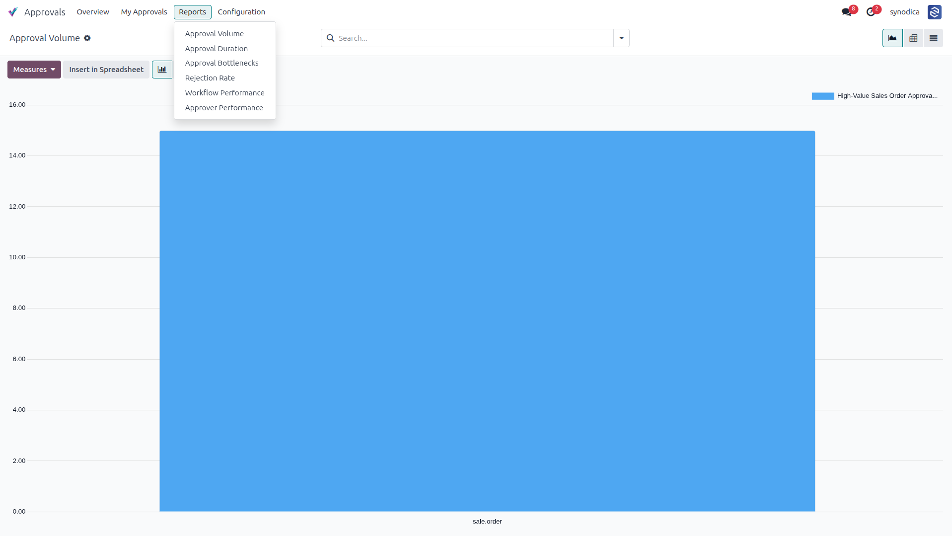Choose Workflow Performance report

(224, 93)
